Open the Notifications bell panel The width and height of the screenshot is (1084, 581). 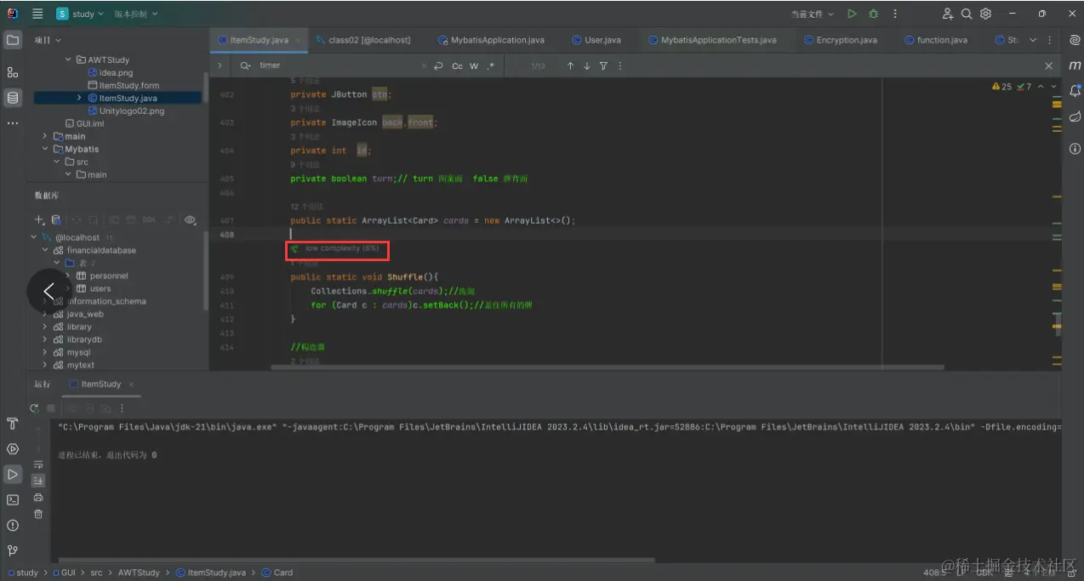click(x=1075, y=90)
